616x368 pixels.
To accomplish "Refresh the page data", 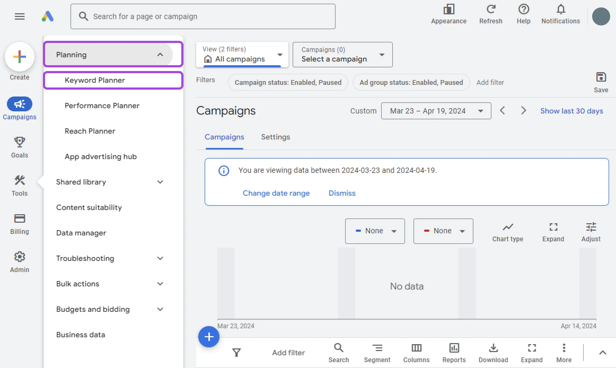I will point(491,15).
